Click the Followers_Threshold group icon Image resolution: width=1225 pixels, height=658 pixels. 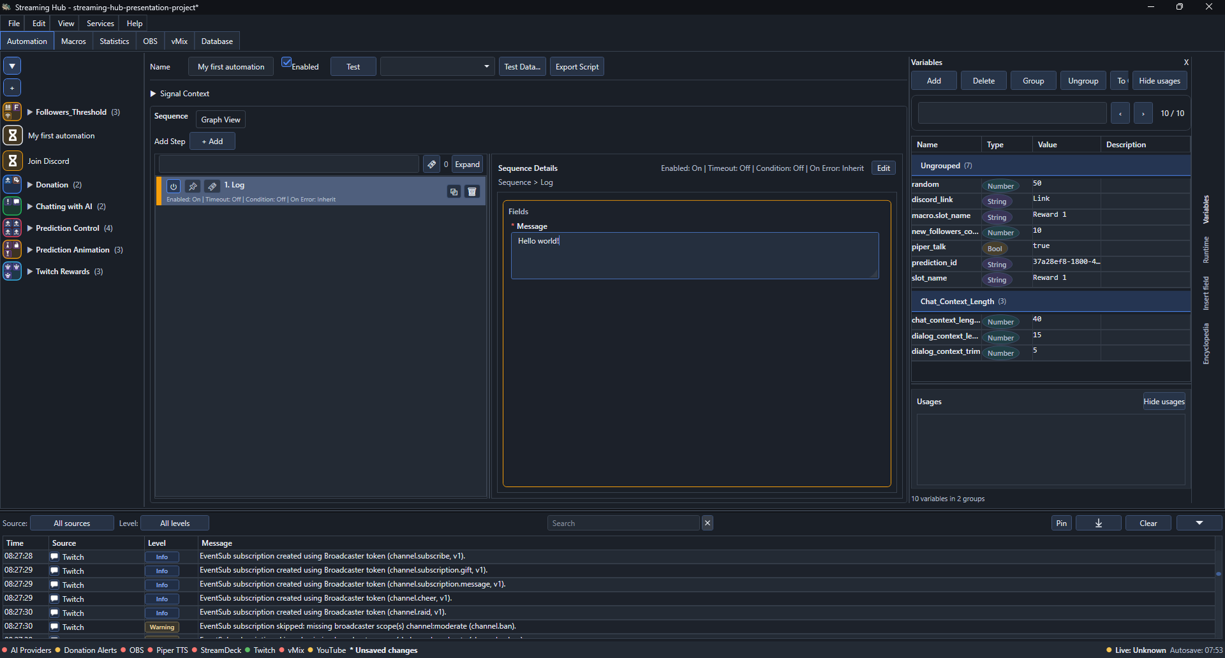click(x=12, y=112)
